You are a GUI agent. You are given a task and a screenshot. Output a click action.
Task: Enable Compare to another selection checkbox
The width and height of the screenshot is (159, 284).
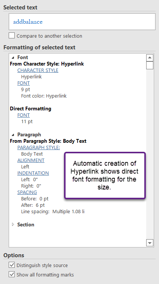[x=12, y=36]
